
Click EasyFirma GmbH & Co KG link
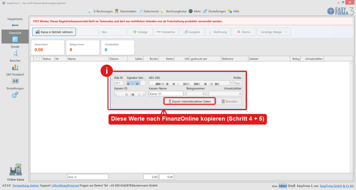[x=337, y=186]
